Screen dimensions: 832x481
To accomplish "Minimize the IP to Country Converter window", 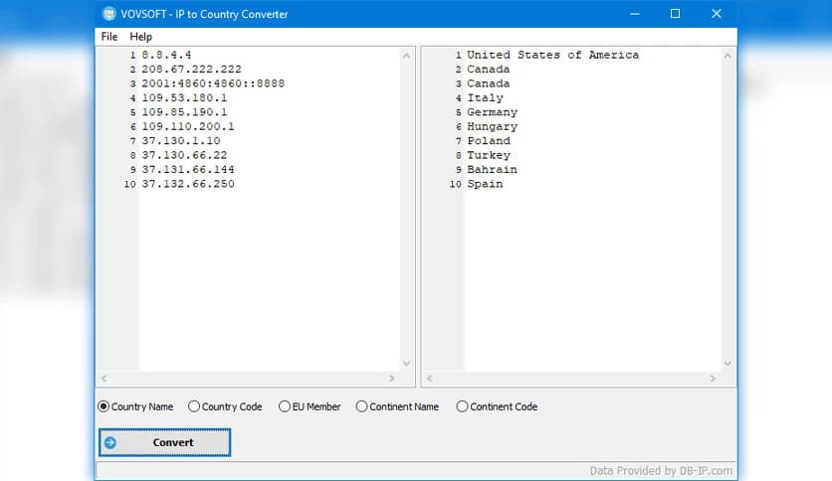I will click(x=635, y=14).
